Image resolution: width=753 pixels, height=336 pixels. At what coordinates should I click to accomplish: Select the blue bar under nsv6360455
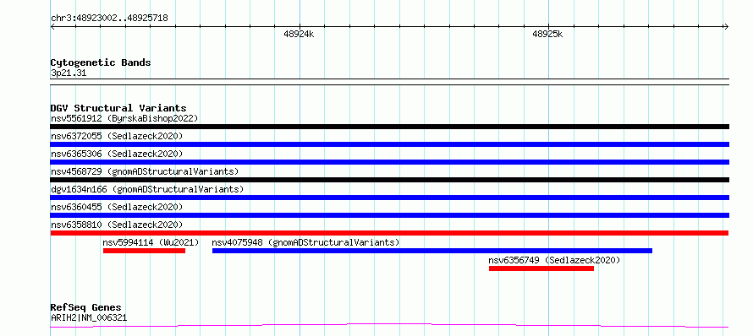click(x=389, y=215)
